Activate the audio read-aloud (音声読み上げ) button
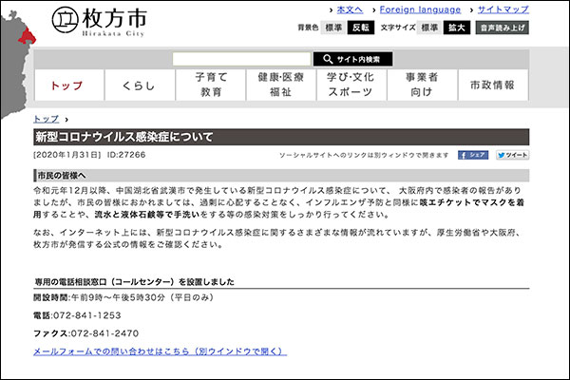Screen dimensions: 570x380 pos(516,28)
